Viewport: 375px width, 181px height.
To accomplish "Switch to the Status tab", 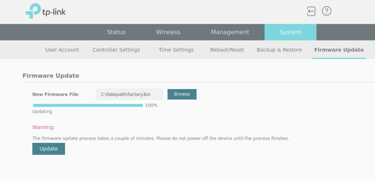I will click(x=116, y=32).
